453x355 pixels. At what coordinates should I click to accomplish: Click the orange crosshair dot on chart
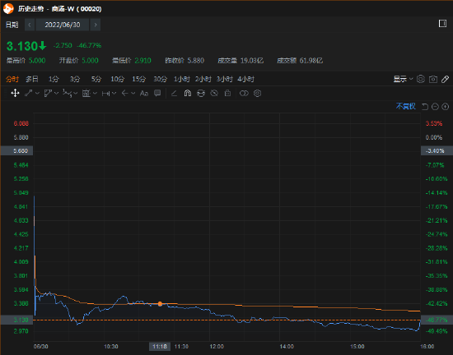click(x=160, y=304)
